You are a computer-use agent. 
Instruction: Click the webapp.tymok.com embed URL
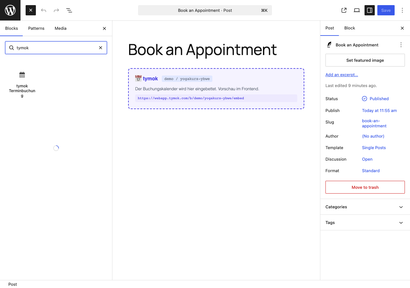(191, 98)
